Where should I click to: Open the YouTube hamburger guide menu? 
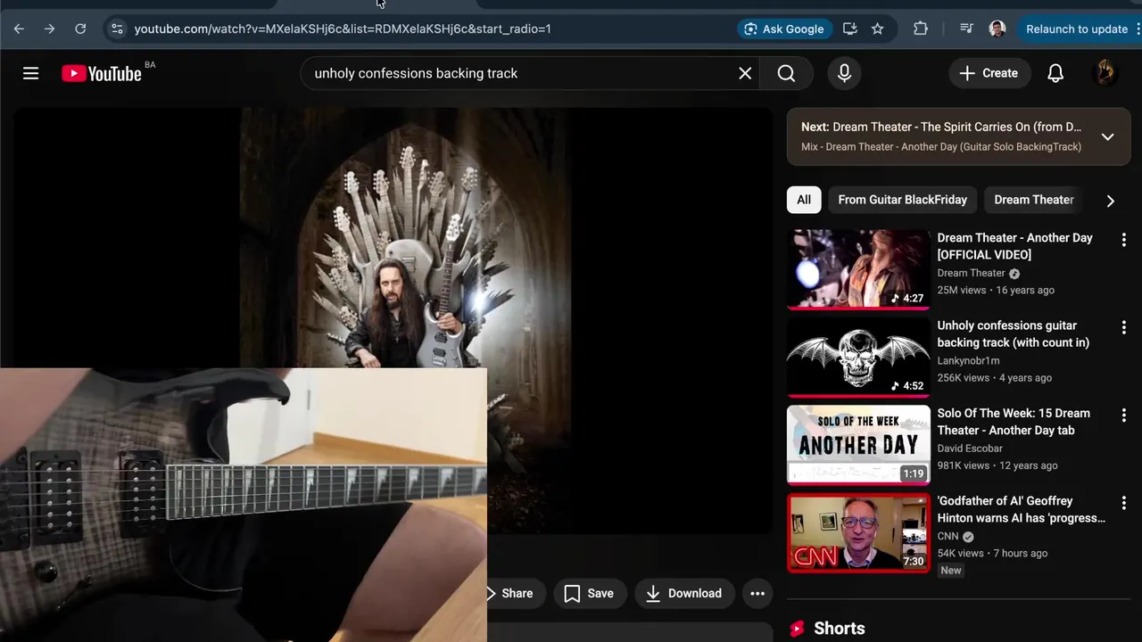pyautogui.click(x=31, y=73)
